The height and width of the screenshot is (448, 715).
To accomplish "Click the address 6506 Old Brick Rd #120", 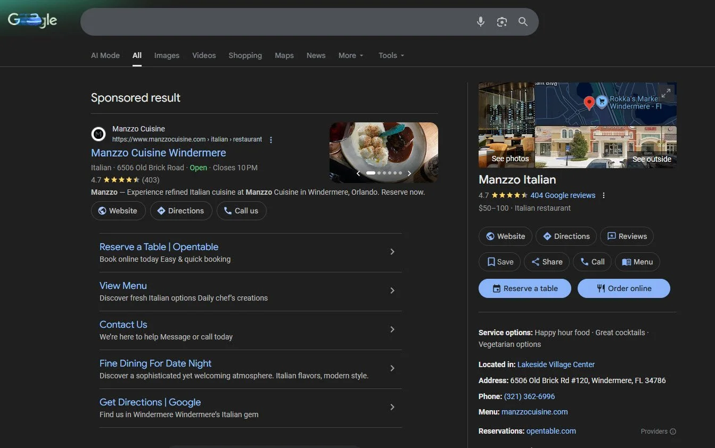I will (x=588, y=380).
